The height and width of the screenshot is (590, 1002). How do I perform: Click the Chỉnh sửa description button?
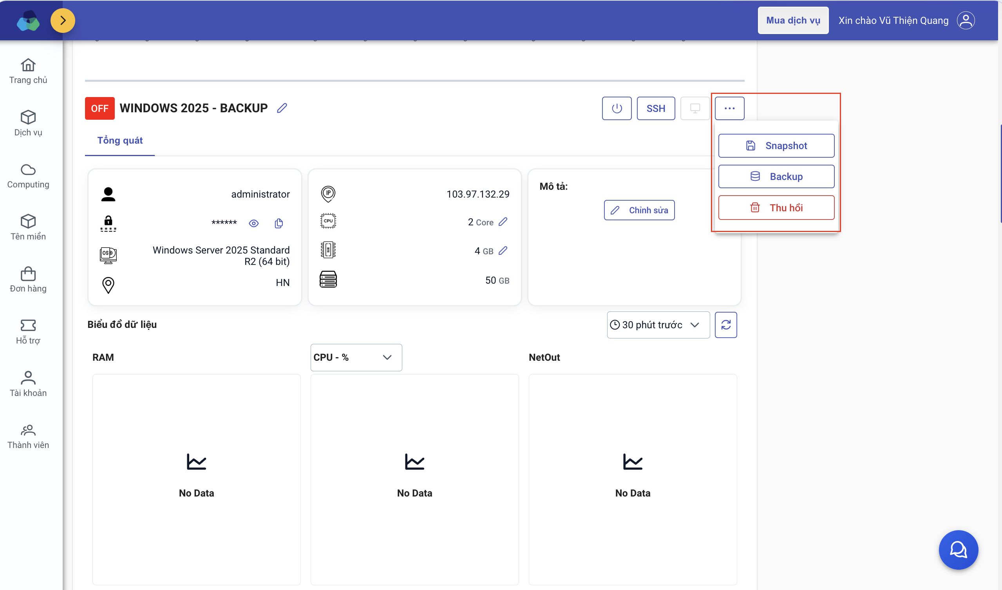click(x=639, y=210)
